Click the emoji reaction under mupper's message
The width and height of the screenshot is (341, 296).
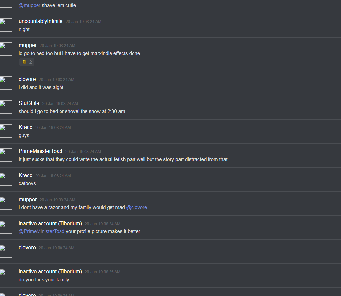[x=27, y=62]
